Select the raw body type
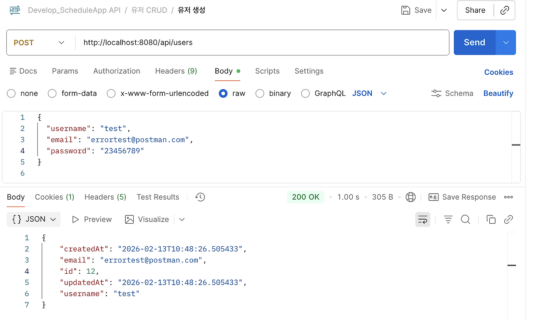Viewport: 533px width, 320px height. coord(223,93)
